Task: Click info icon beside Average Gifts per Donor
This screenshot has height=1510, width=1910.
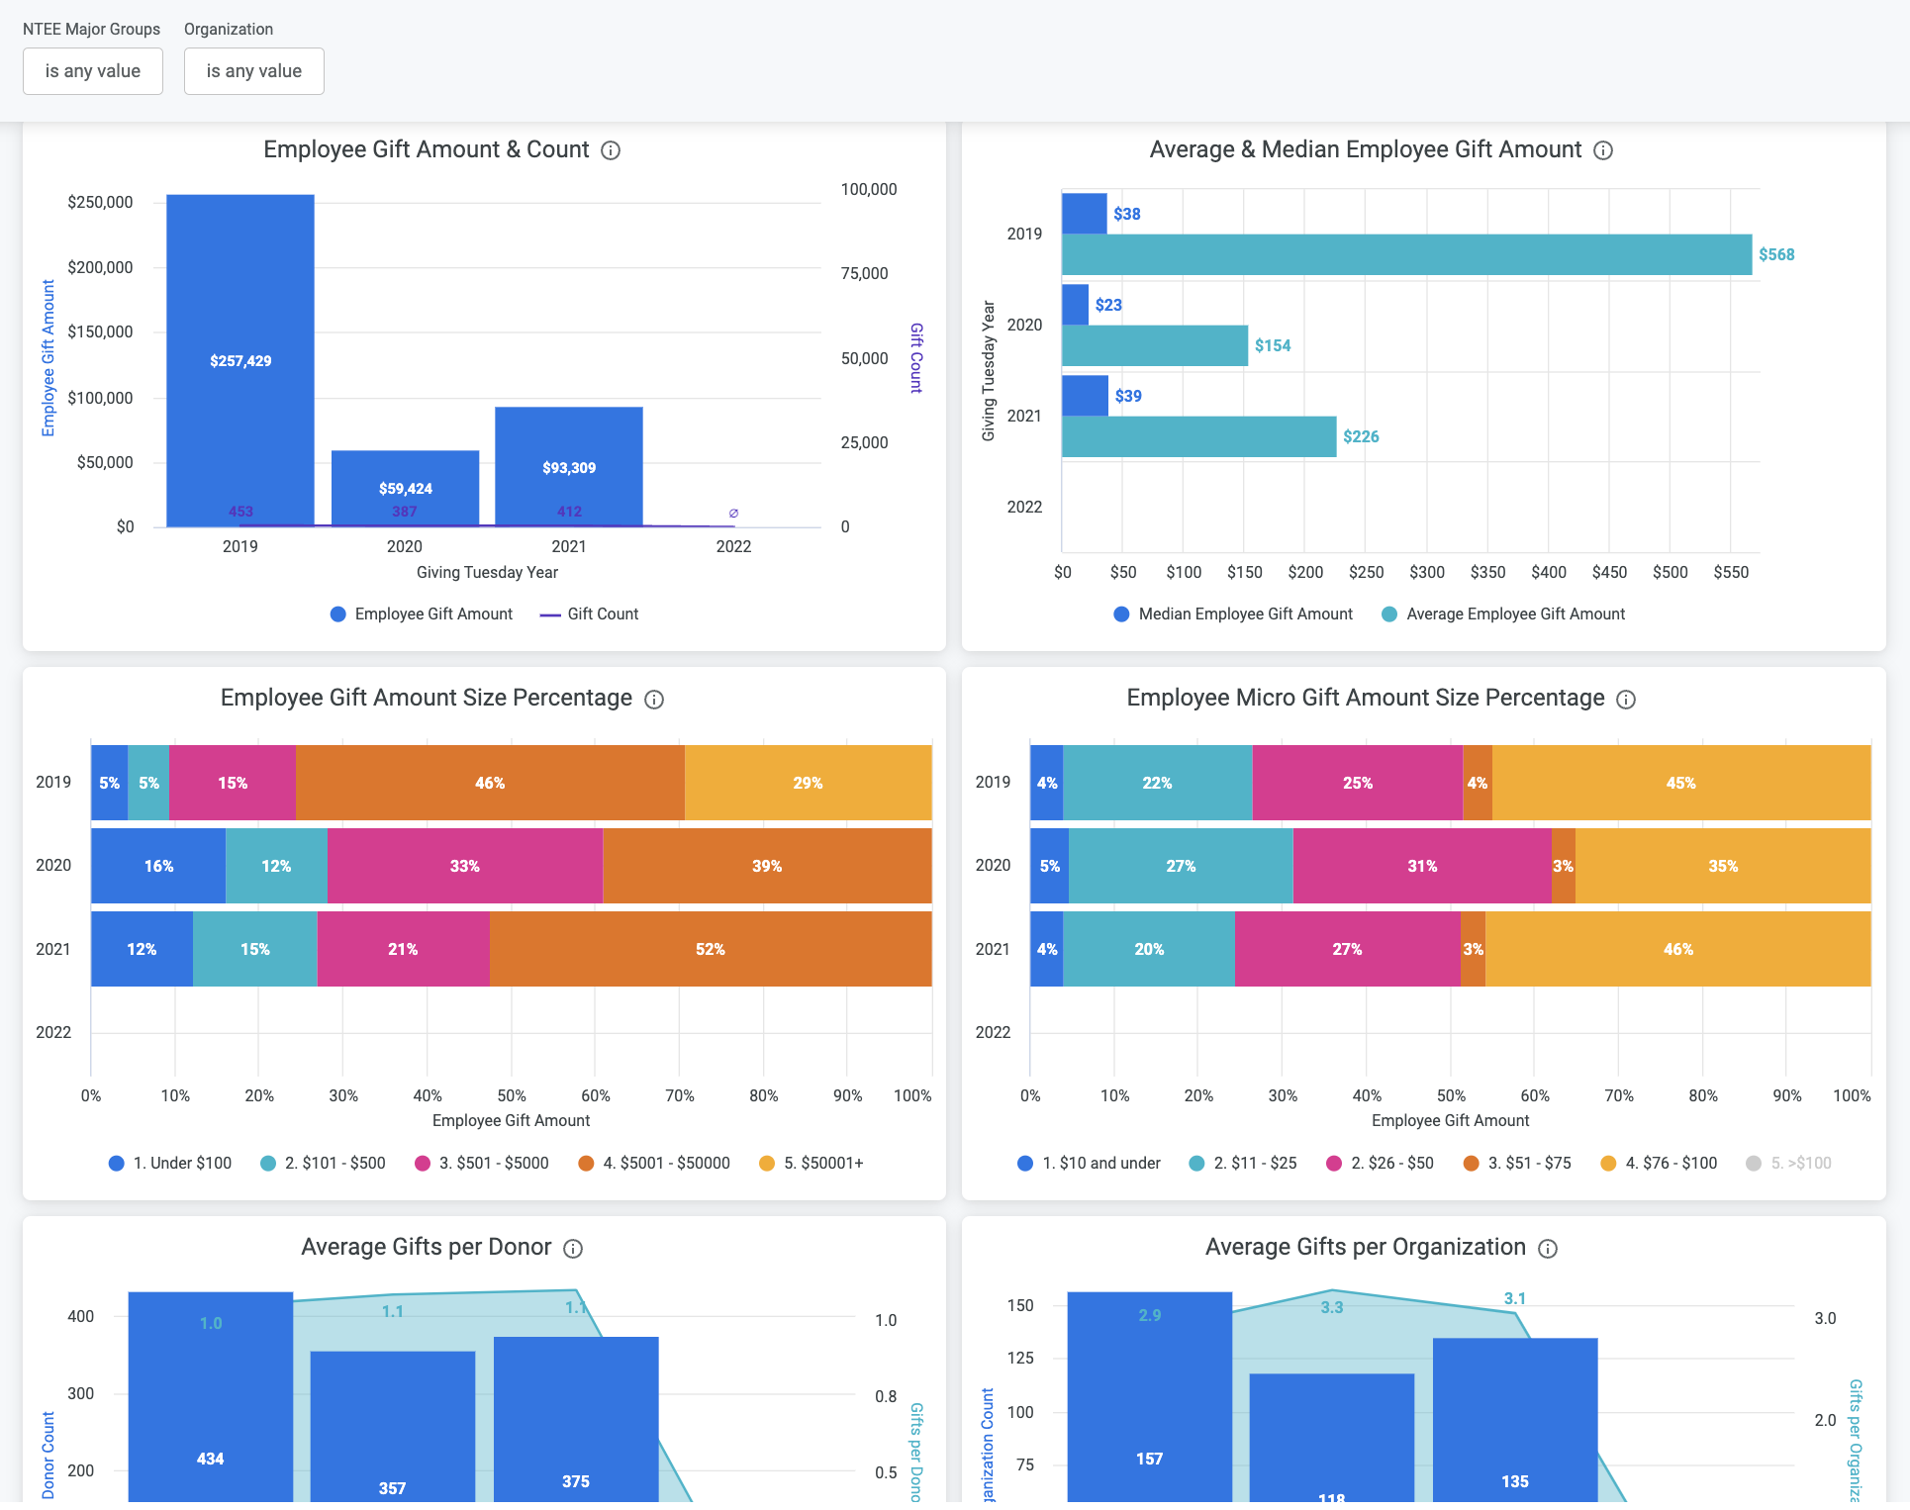Action: point(573,1249)
